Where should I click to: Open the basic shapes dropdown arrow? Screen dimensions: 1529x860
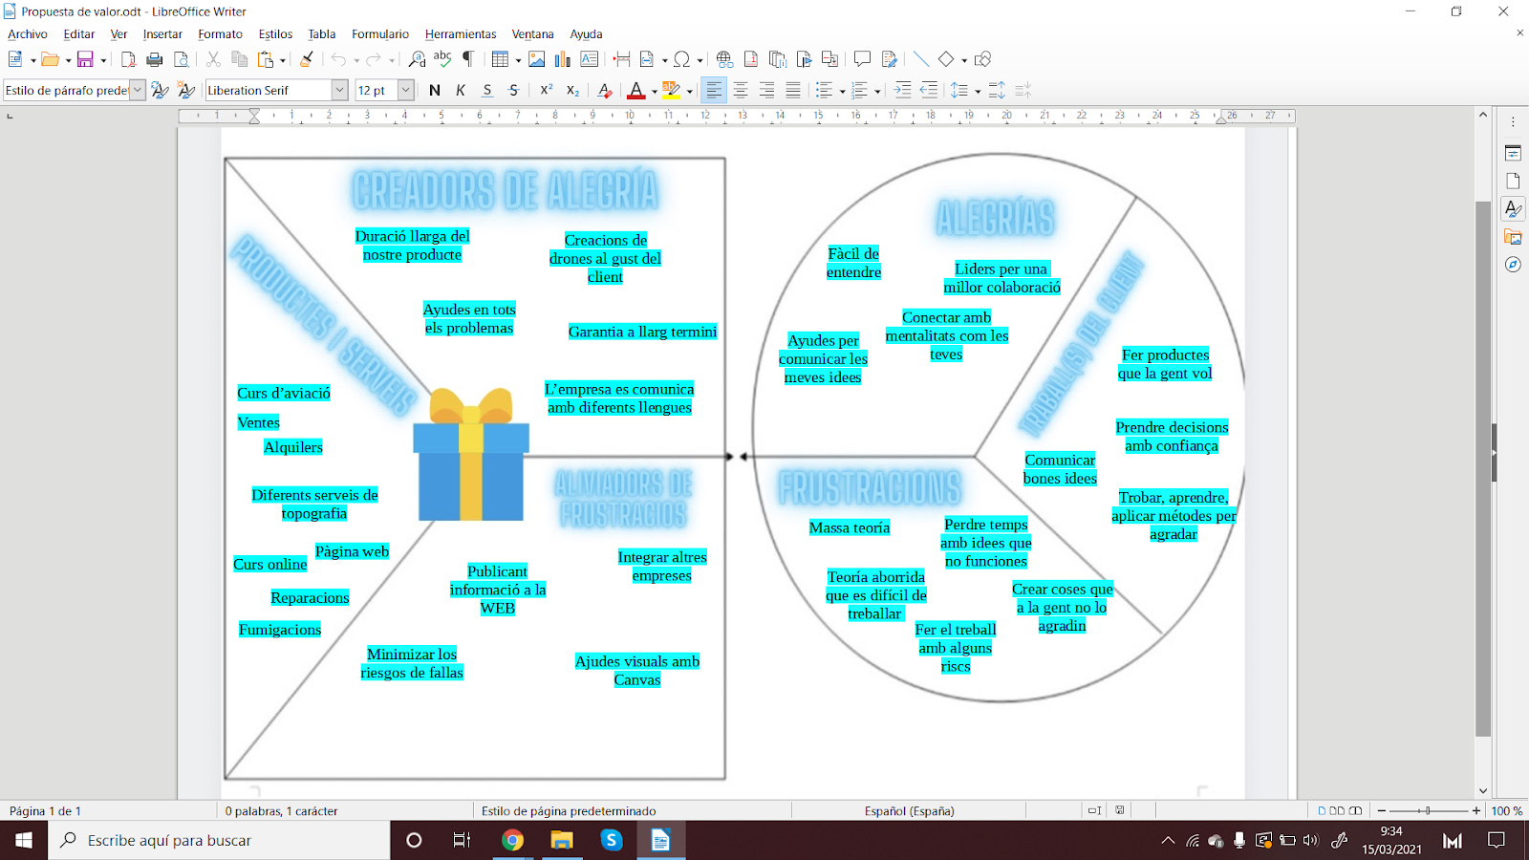pyautogui.click(x=963, y=60)
